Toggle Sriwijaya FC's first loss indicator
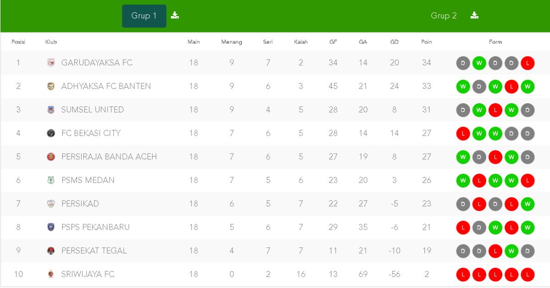This screenshot has width=550, height=288. click(x=463, y=274)
